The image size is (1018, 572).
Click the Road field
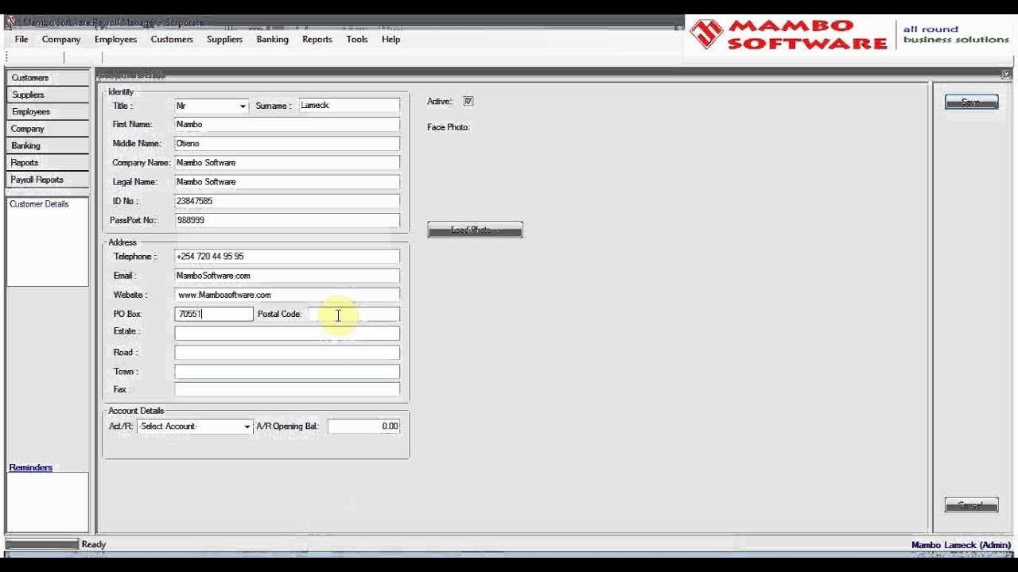[287, 352]
